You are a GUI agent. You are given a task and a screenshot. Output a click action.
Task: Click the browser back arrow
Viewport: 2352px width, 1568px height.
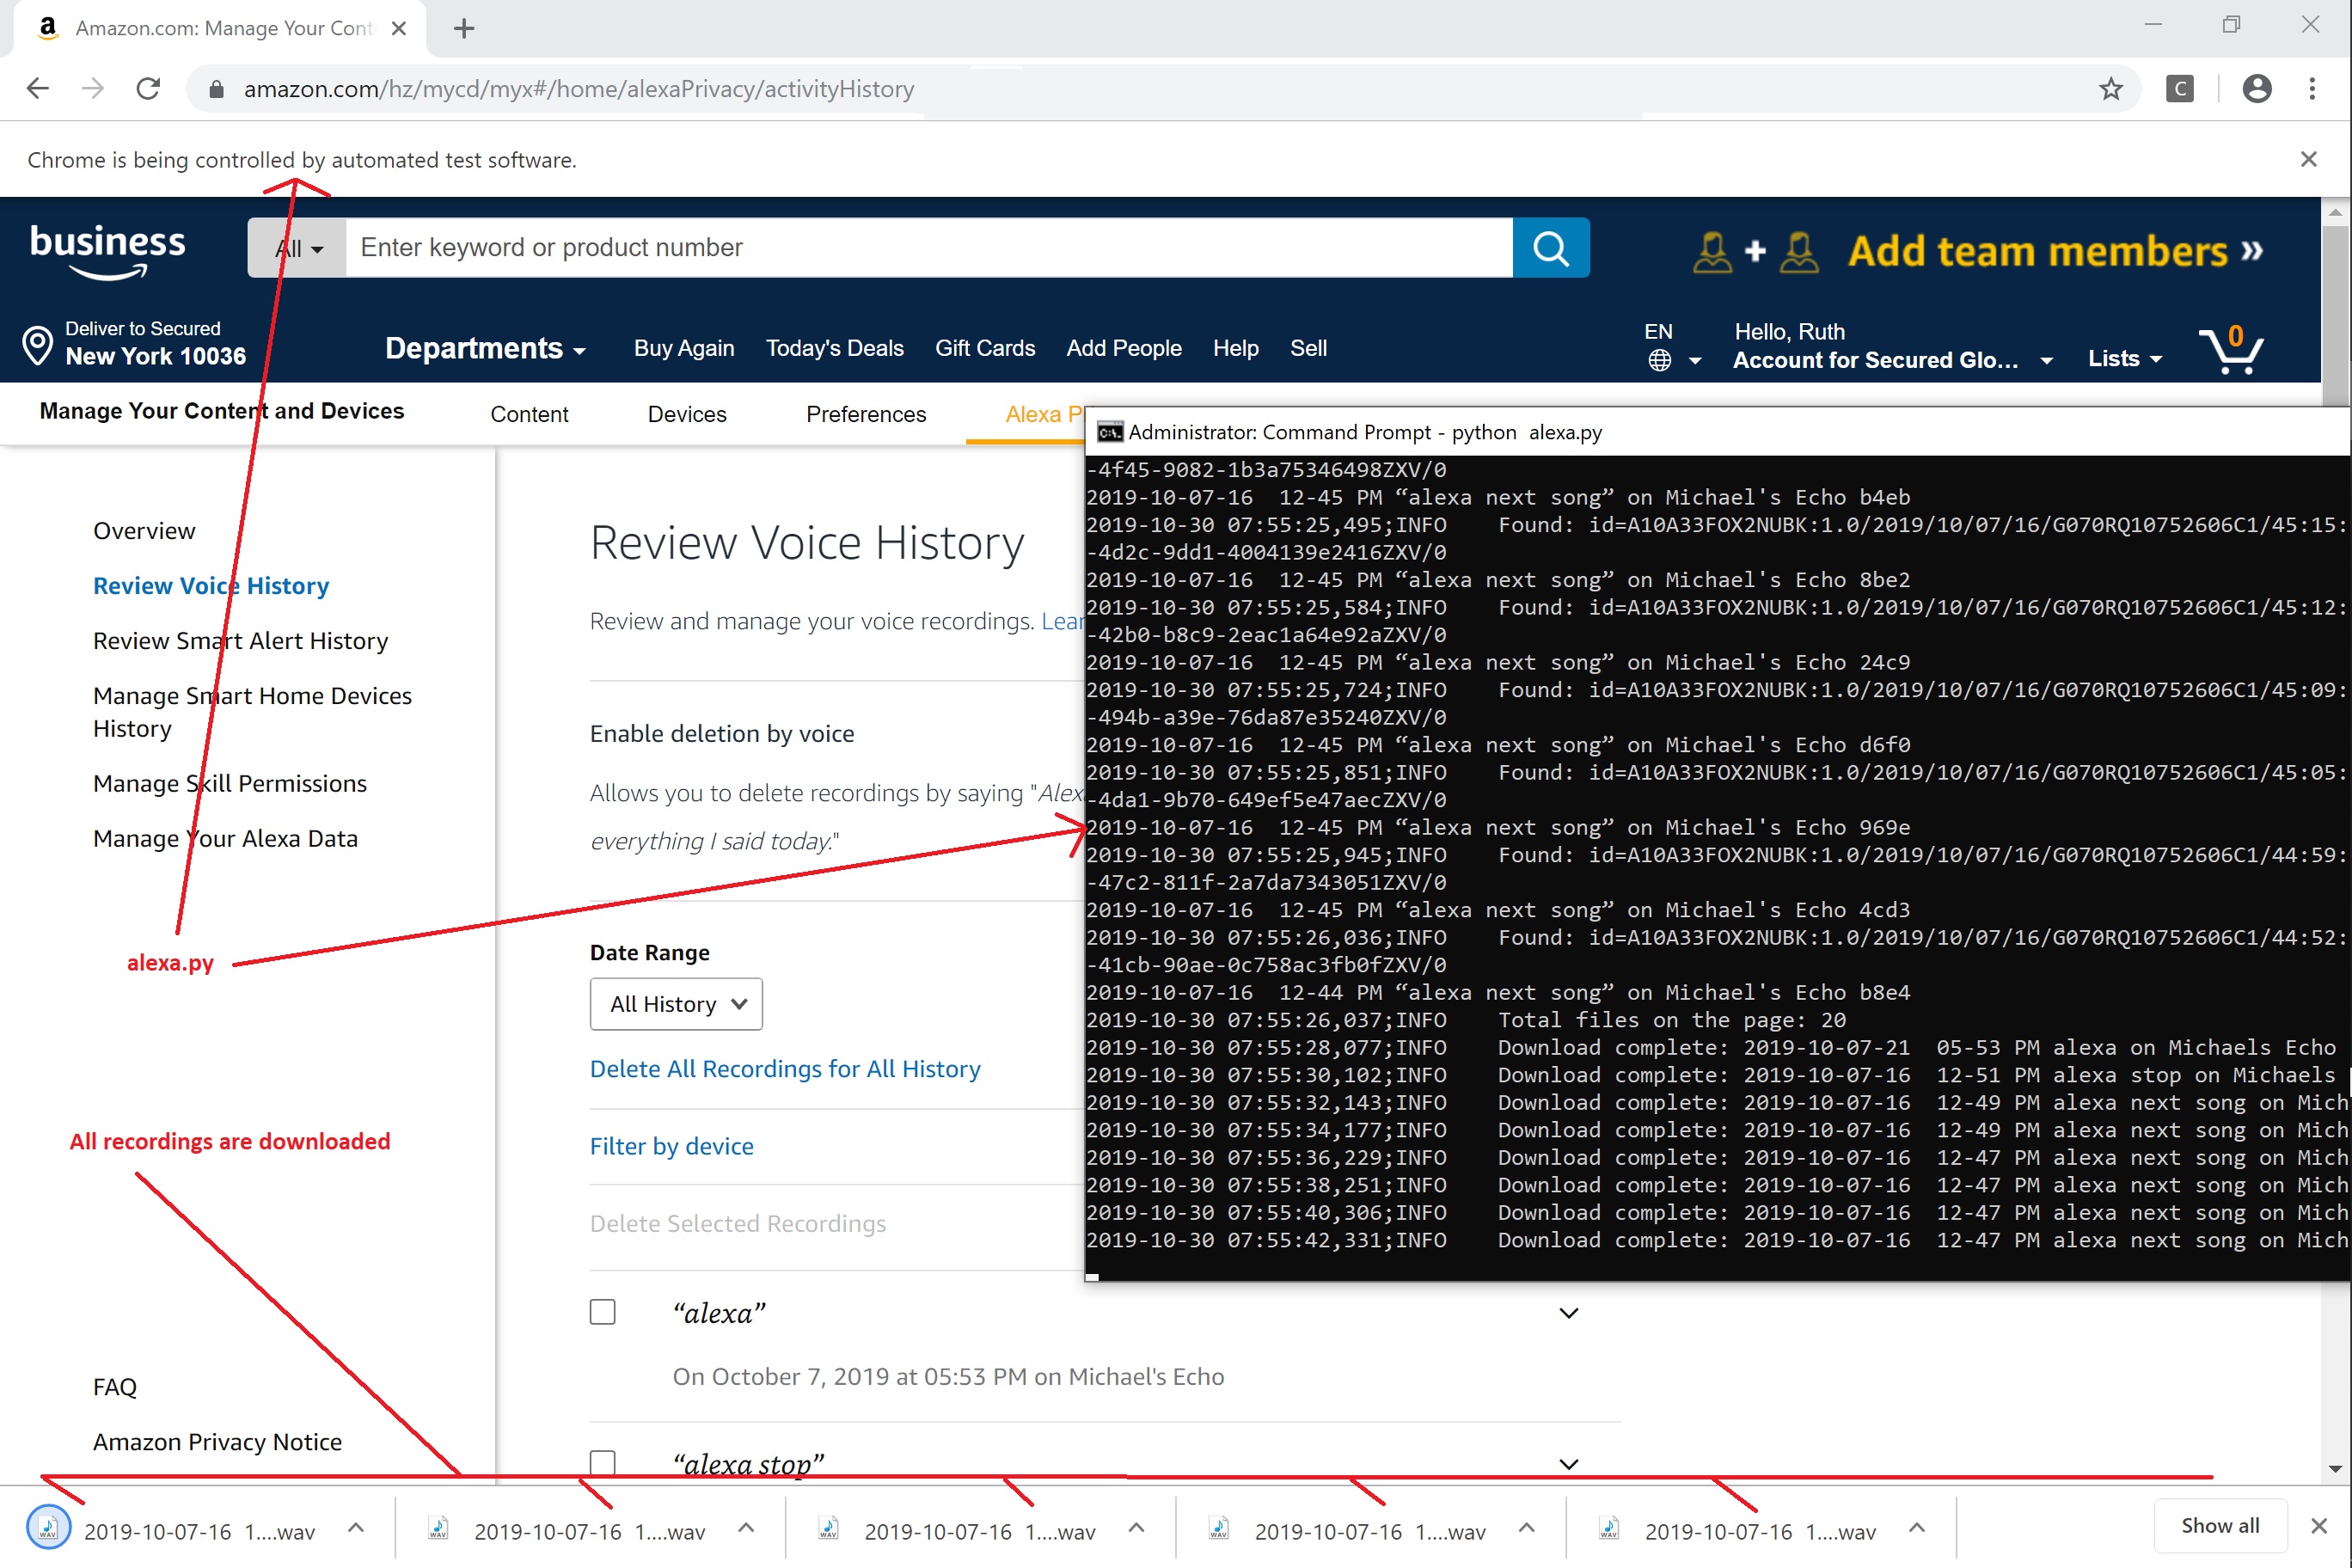pyautogui.click(x=38, y=89)
